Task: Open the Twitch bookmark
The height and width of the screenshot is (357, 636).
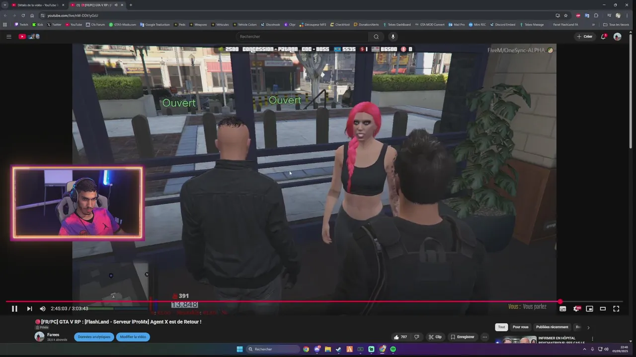Action: coord(21,24)
